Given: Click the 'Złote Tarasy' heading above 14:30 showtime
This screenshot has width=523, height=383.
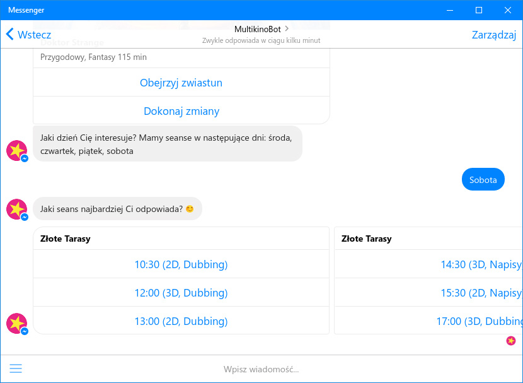Looking at the screenshot, I should (x=367, y=239).
